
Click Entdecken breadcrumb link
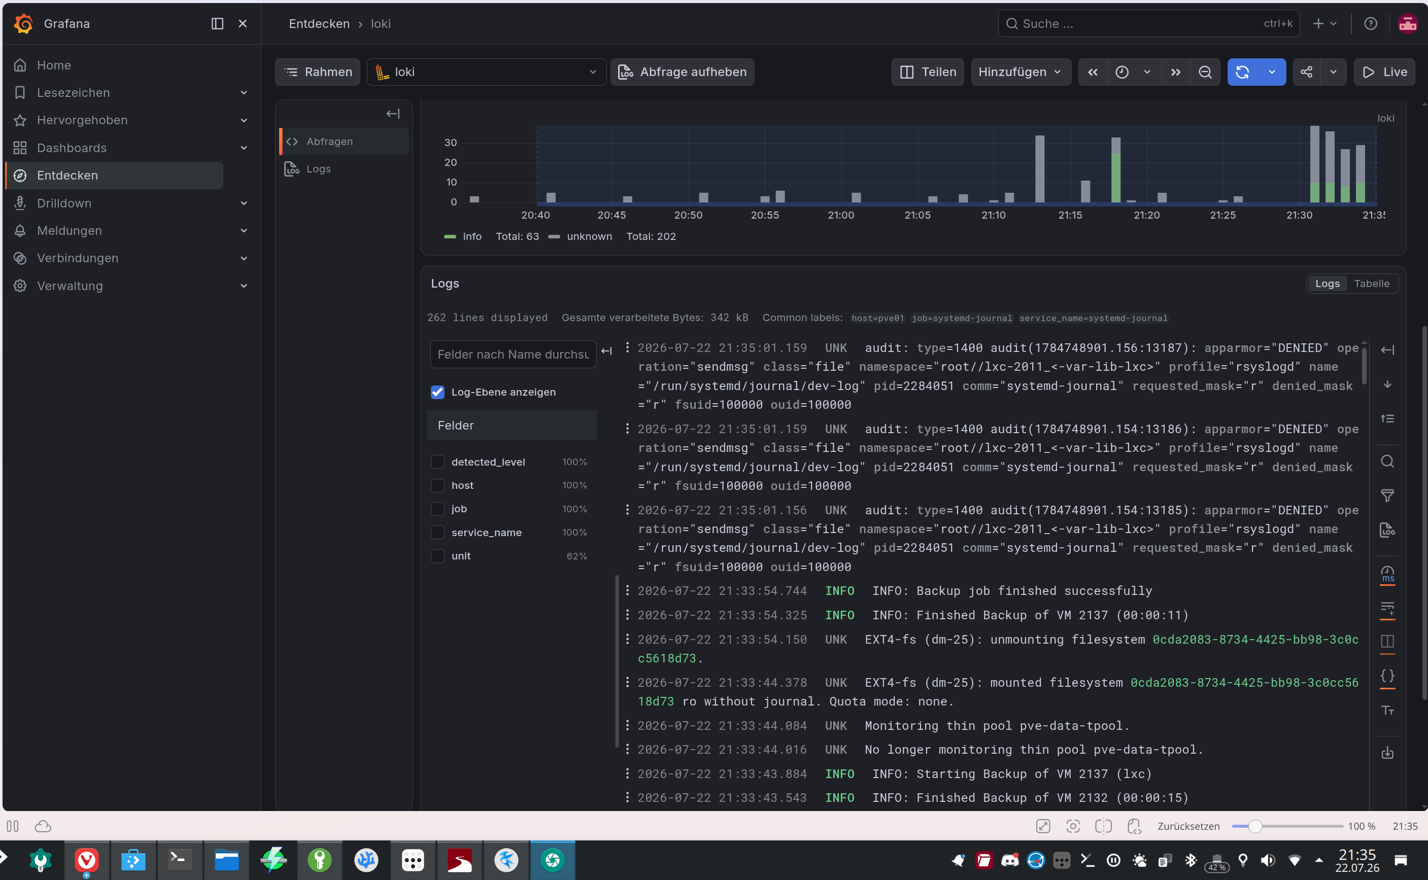tap(319, 24)
